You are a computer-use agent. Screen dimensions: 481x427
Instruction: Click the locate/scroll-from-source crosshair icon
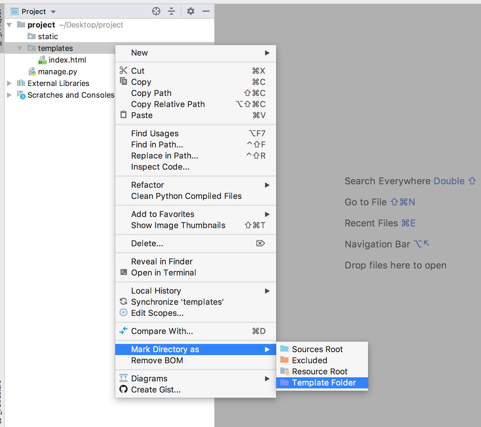(x=156, y=11)
